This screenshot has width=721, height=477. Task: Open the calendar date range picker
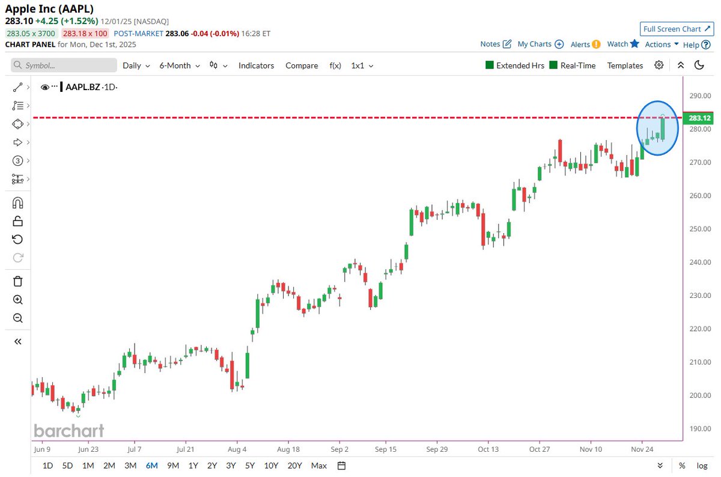pyautogui.click(x=342, y=466)
